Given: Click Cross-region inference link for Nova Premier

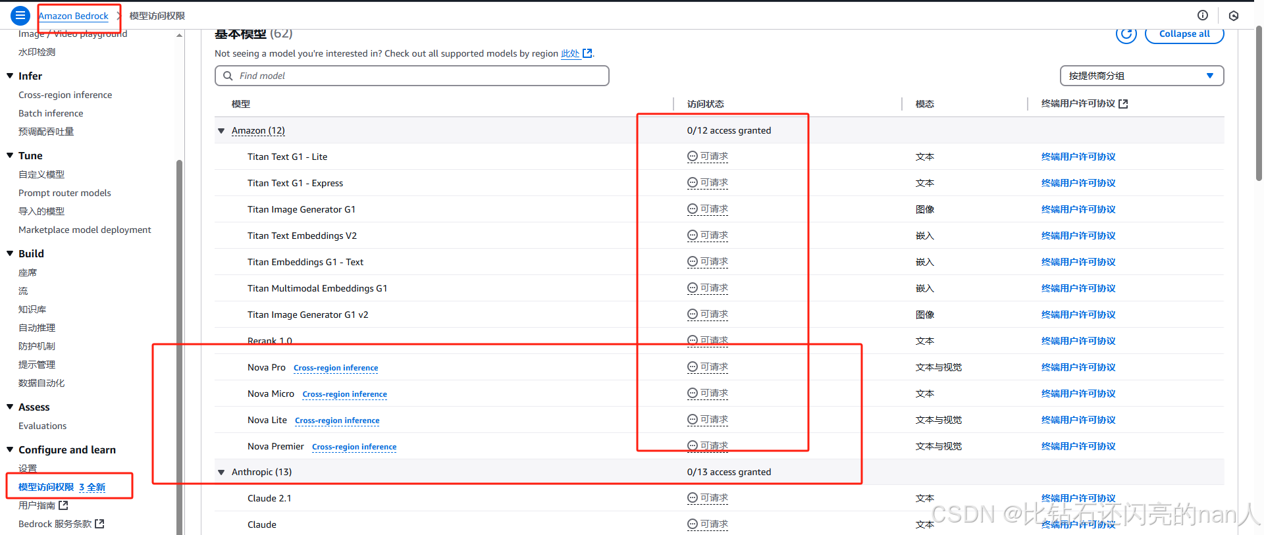Looking at the screenshot, I should (x=354, y=447).
